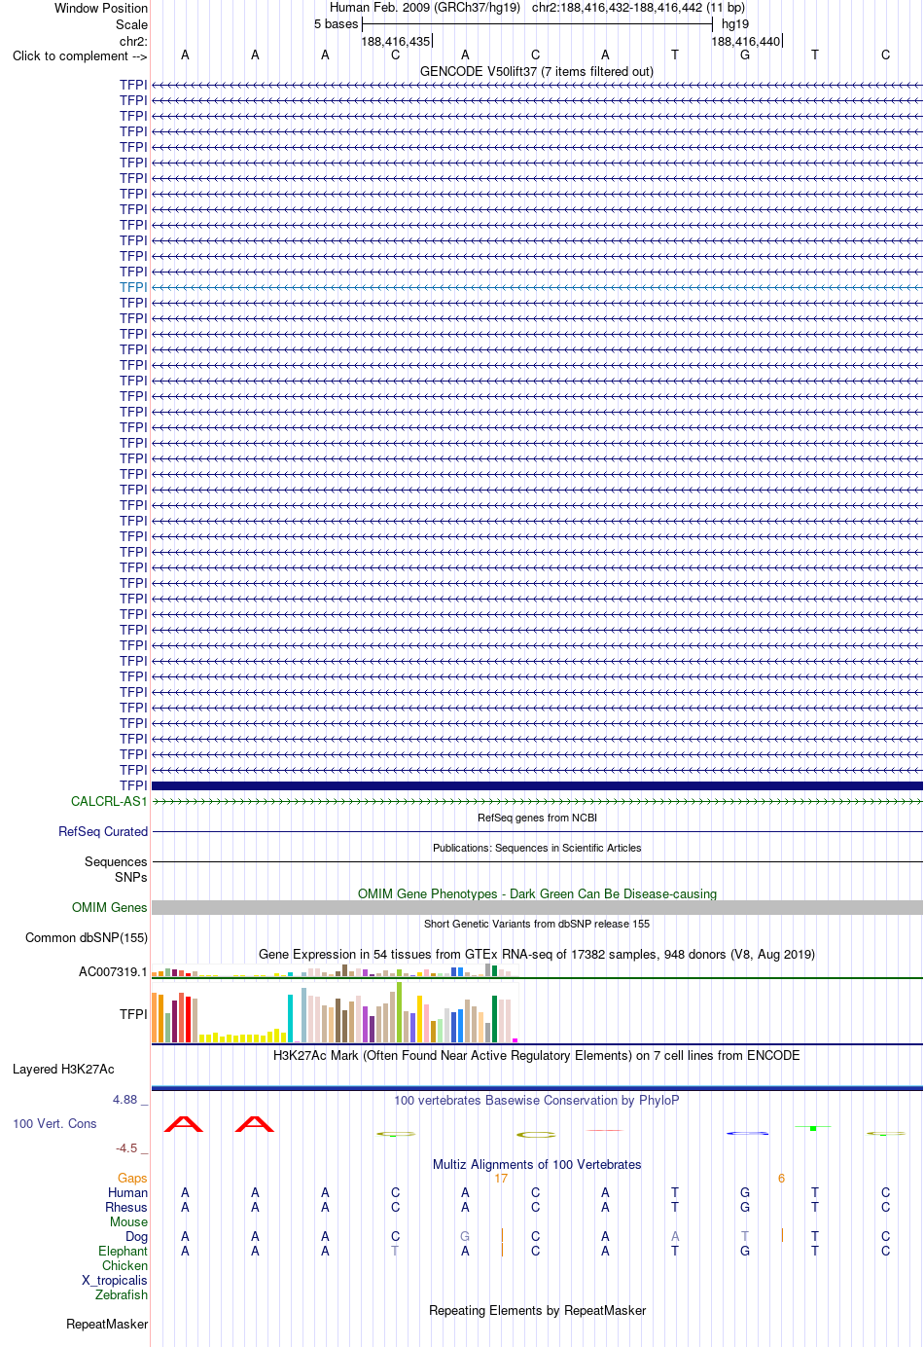This screenshot has width=924, height=1347.
Task: Click the OMIM Genes track label
Action: [x=110, y=907]
